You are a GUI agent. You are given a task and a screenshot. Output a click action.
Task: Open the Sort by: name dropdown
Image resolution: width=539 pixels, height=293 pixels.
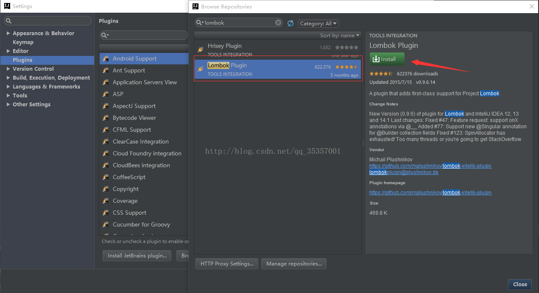(x=340, y=36)
